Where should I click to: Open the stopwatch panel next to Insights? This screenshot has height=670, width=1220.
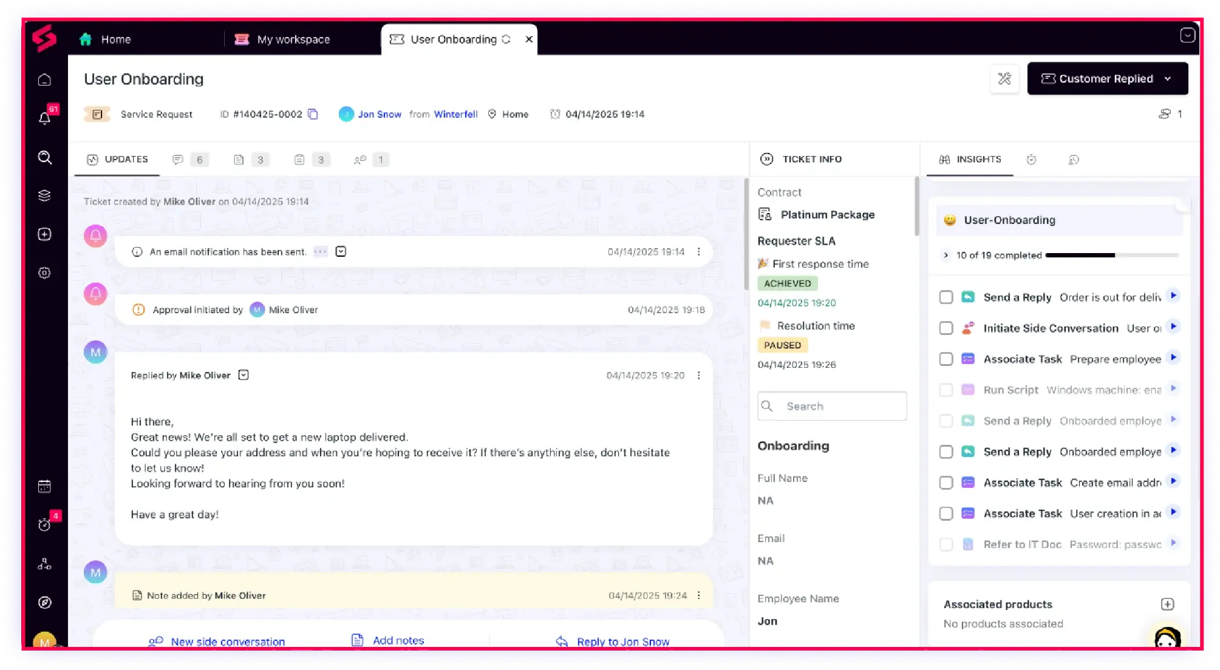tap(1032, 159)
